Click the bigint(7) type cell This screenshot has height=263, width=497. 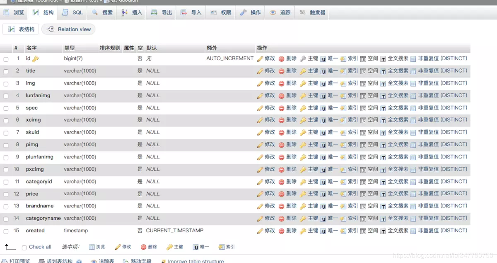click(73, 58)
